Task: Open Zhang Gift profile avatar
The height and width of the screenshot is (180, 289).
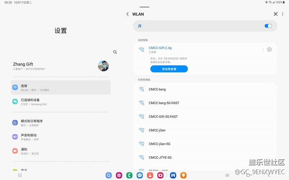Action: tap(103, 66)
